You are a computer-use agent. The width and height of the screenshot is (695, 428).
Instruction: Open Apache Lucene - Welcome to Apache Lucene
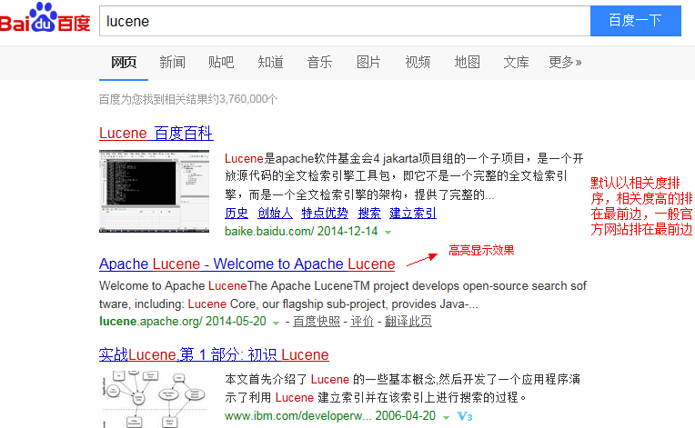click(x=247, y=264)
